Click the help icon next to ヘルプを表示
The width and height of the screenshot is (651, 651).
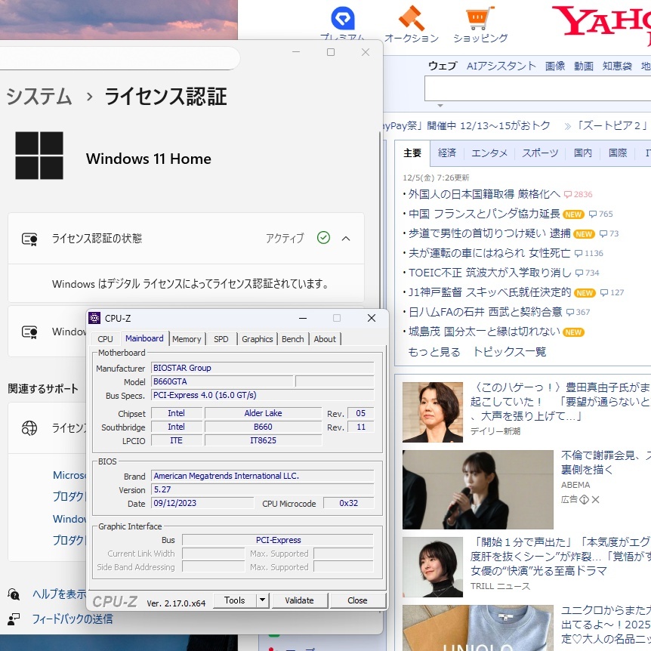[13, 594]
